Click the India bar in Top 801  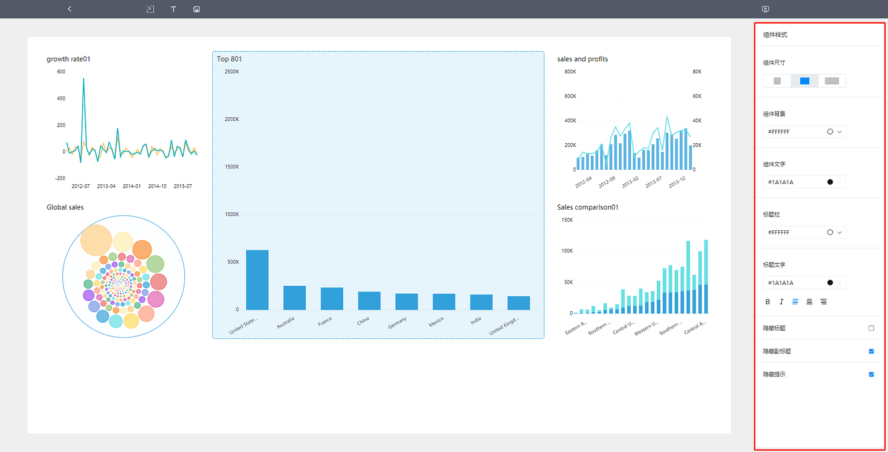tap(481, 302)
